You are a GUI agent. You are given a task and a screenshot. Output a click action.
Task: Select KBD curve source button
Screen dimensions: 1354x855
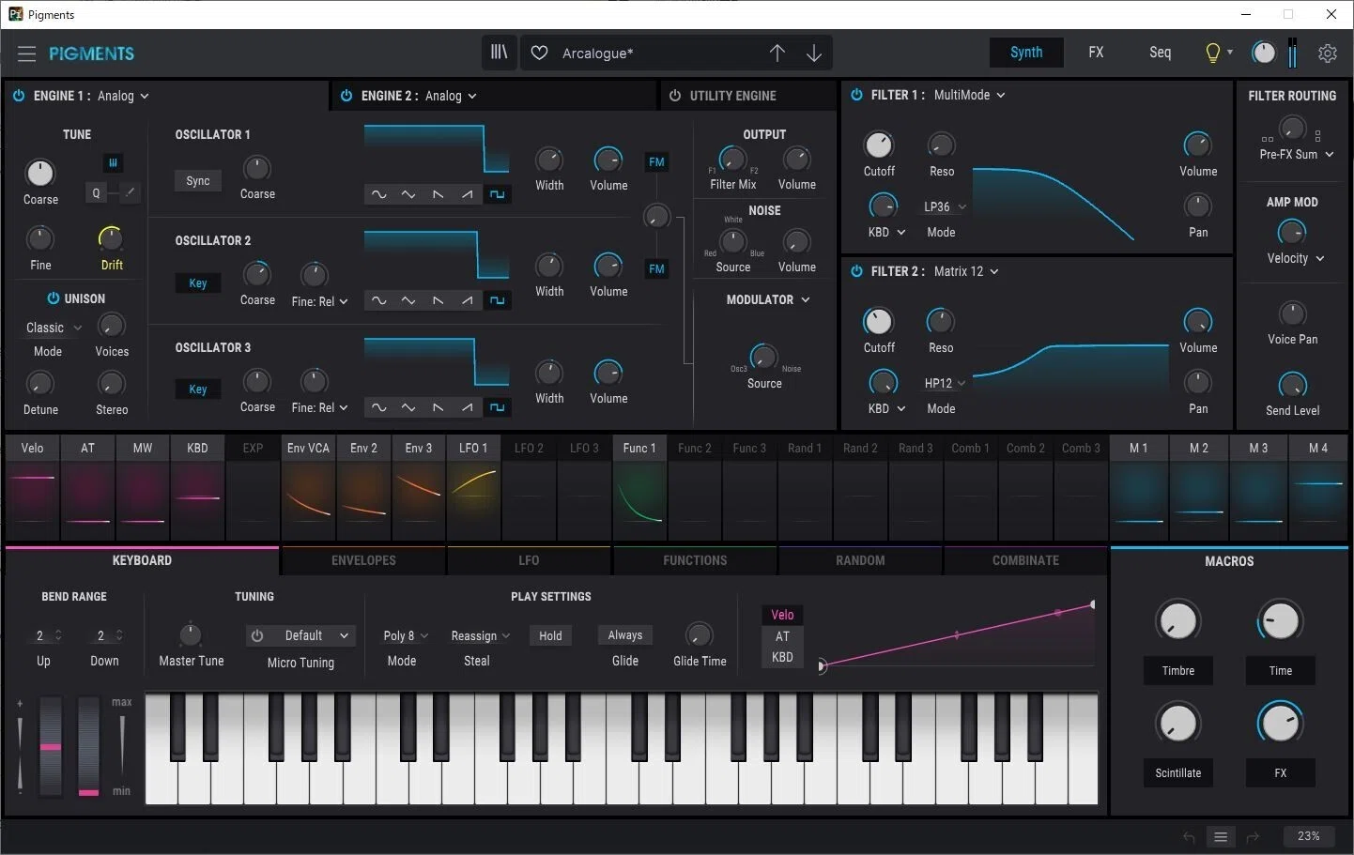782,657
